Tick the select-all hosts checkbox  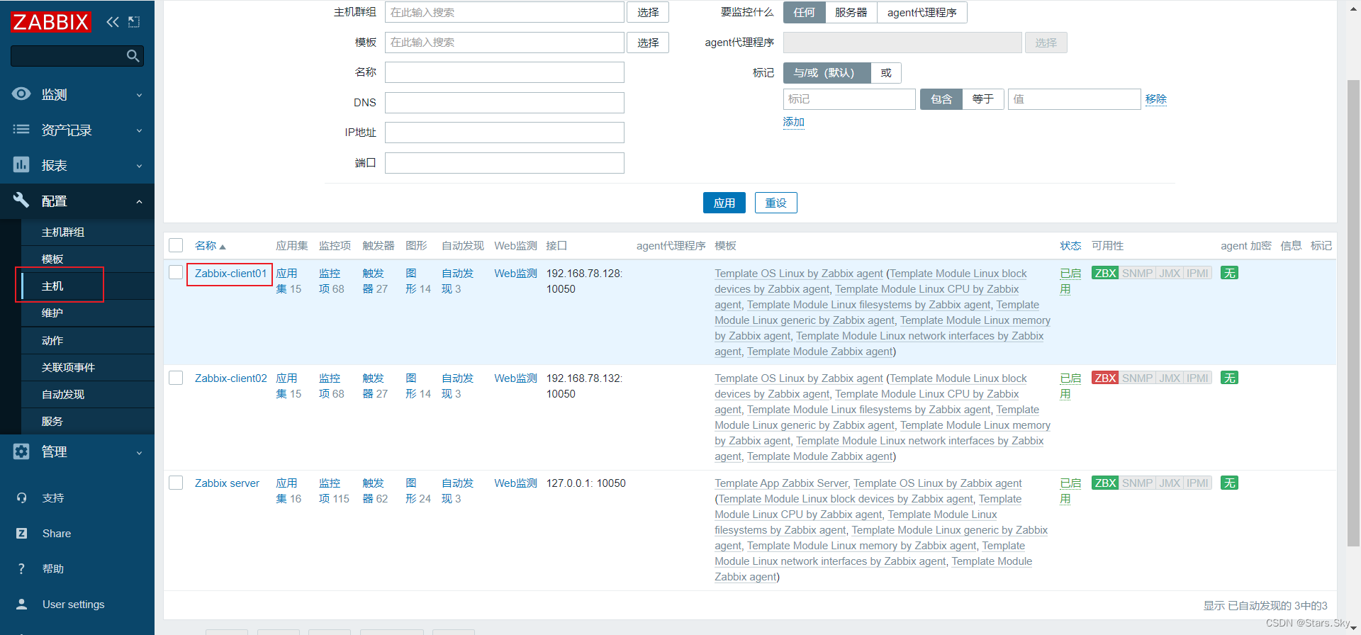click(176, 245)
